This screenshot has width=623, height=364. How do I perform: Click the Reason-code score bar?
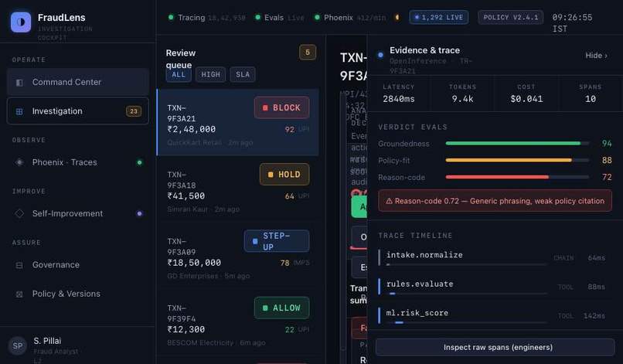click(517, 177)
